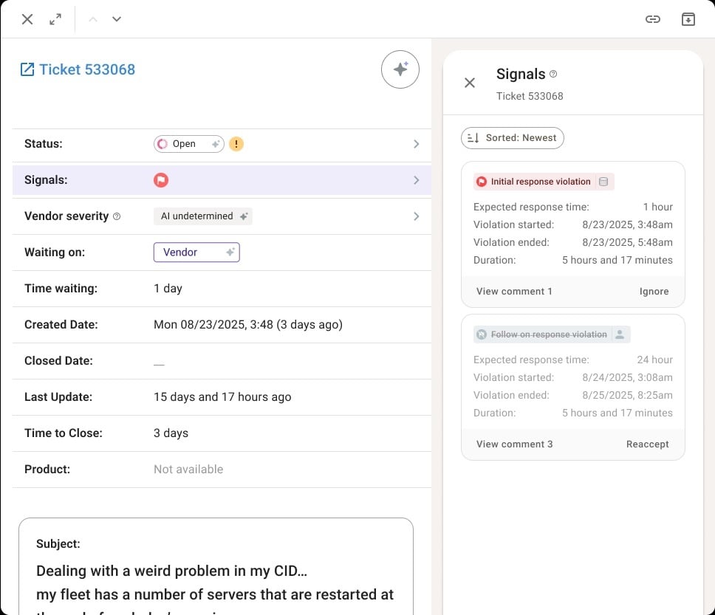This screenshot has height=615, width=715.
Task: Change sort order via Sorted: Newest
Action: (512, 138)
